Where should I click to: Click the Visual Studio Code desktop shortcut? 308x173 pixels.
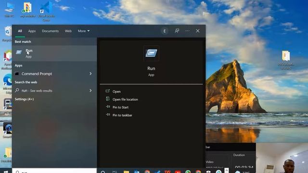click(46, 12)
